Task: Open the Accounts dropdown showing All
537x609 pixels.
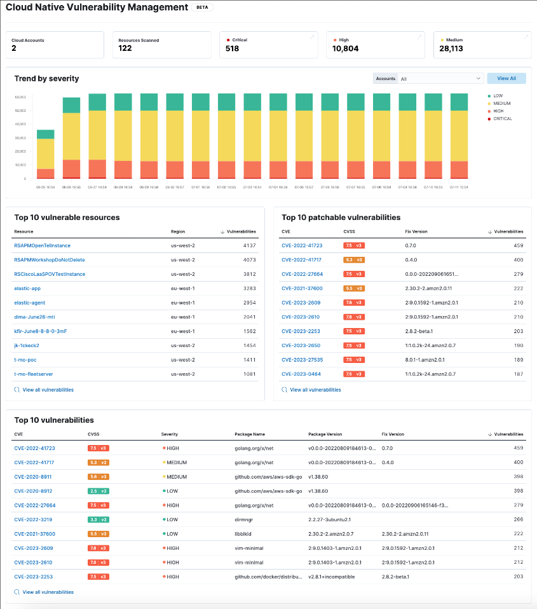Action: click(x=441, y=78)
